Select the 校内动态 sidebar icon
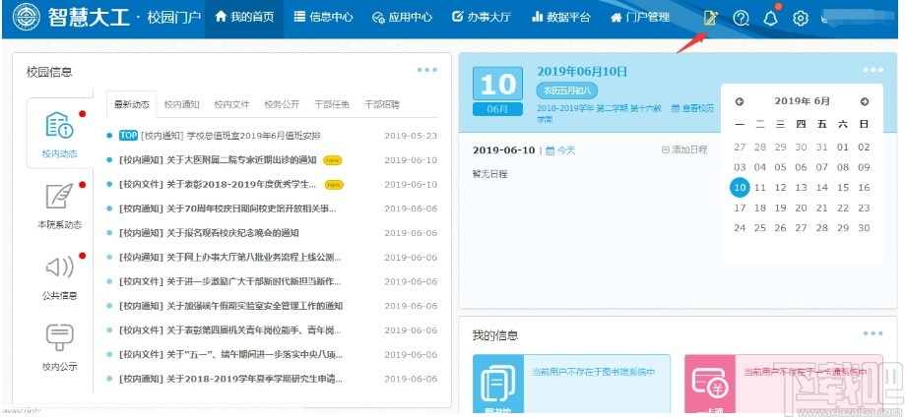Screen dimensions: 906x417 [x=59, y=125]
